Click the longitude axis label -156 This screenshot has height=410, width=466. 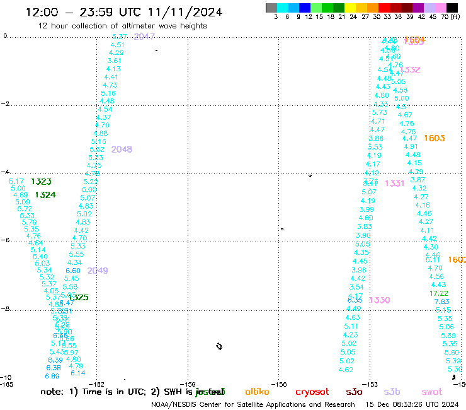coord(279,384)
